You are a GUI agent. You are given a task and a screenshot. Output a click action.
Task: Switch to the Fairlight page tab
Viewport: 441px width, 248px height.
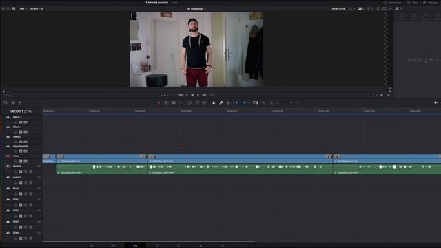[201, 245]
